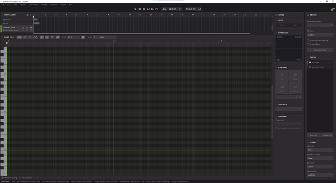Open the Channels Mono dropdown
Viewport: 336px width, 183px height.
click(320, 150)
